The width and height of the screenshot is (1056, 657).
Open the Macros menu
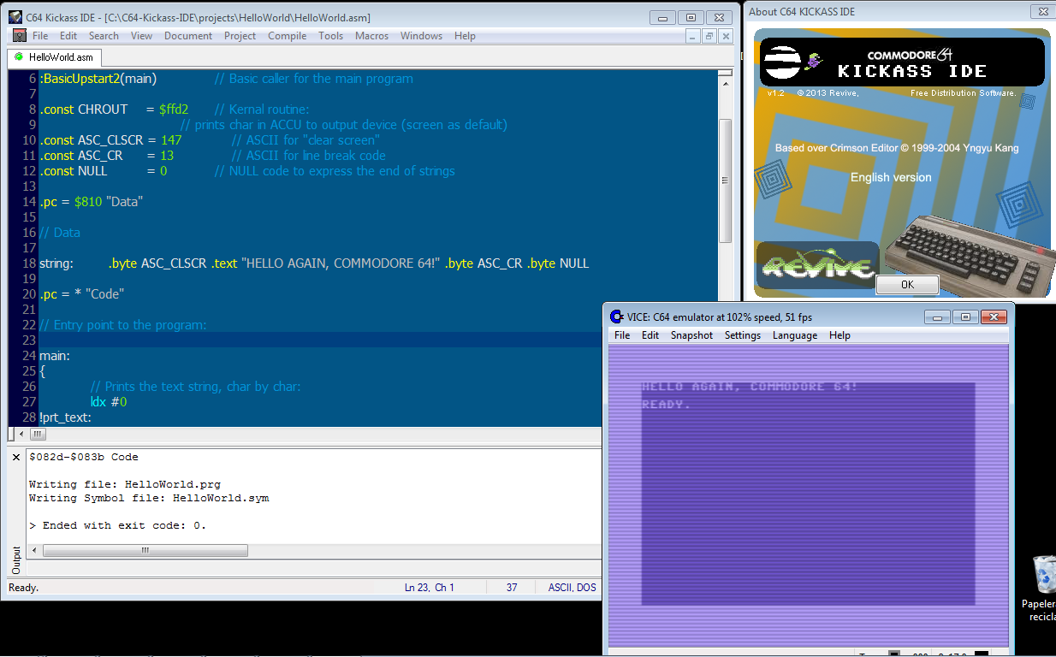coord(372,36)
